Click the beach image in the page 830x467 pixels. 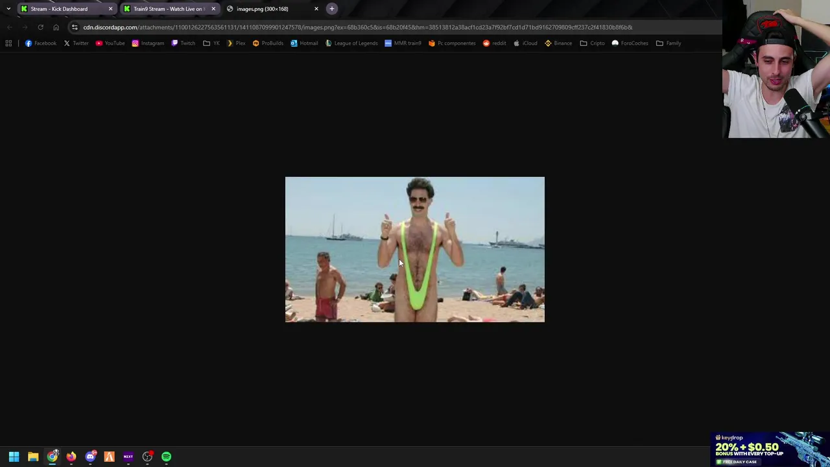coord(415,250)
